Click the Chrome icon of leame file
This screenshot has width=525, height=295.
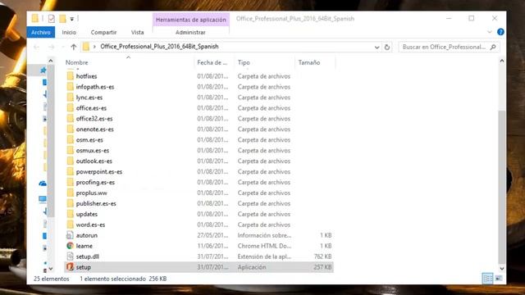pos(70,246)
